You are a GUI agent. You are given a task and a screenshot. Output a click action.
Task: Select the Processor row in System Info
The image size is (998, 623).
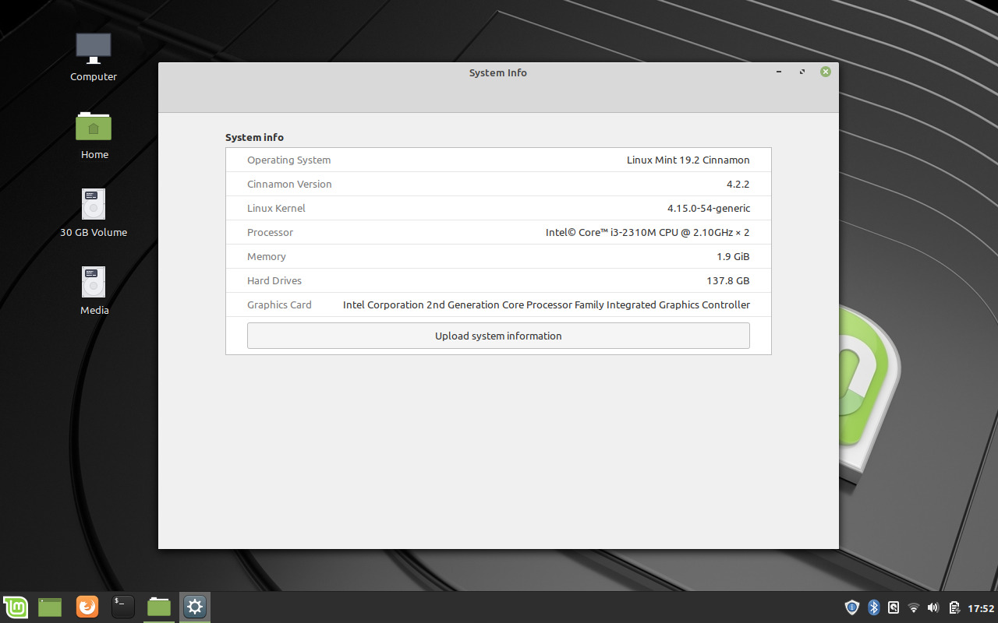(498, 232)
